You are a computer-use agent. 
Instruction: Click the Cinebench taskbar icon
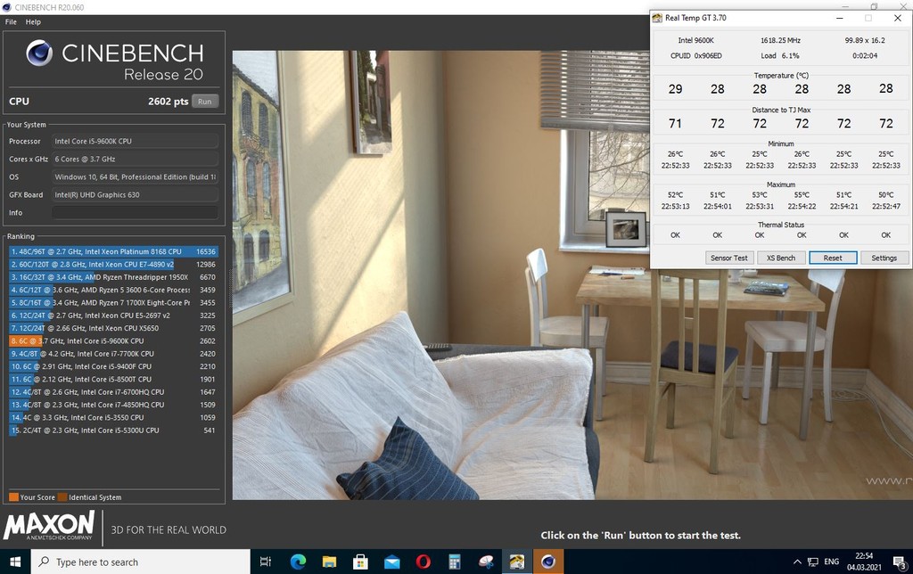pos(548,562)
